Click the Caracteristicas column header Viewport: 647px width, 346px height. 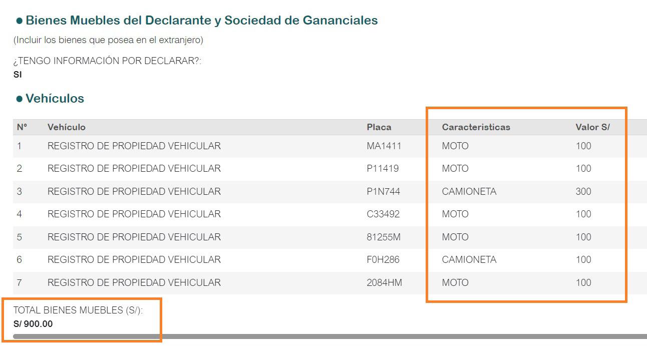coord(476,127)
